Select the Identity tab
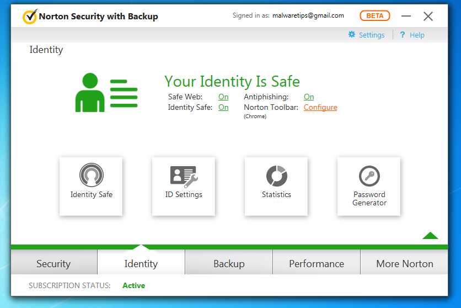 click(141, 263)
